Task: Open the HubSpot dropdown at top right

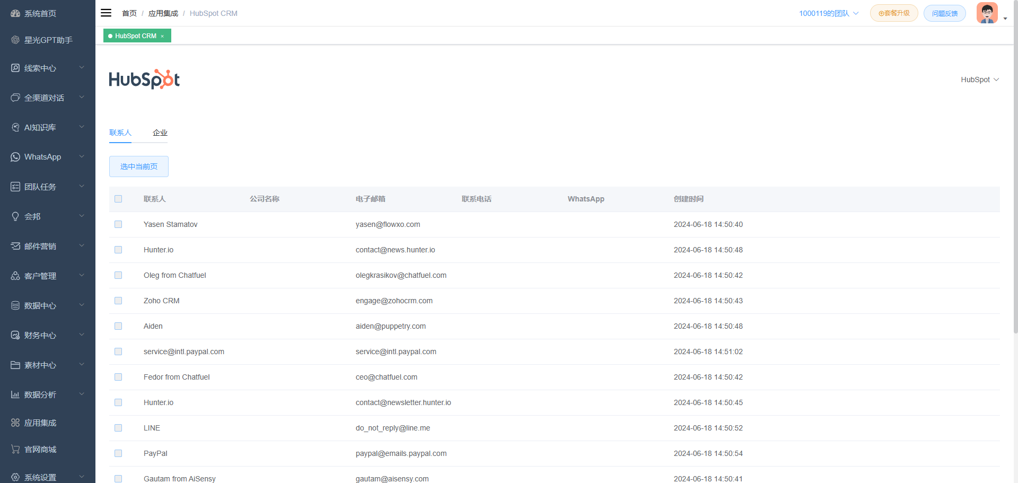Action: pyautogui.click(x=980, y=80)
